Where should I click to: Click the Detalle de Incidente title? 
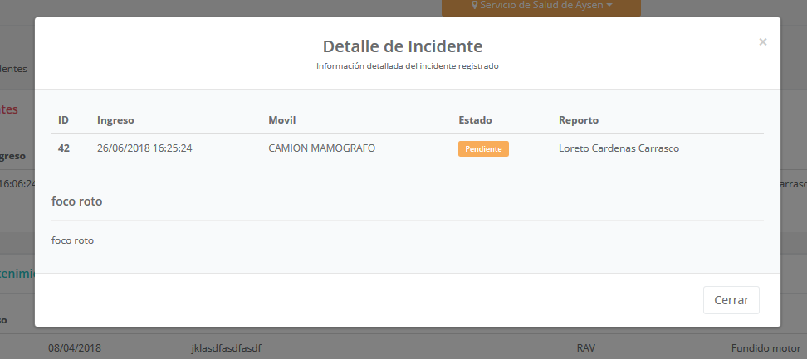402,46
